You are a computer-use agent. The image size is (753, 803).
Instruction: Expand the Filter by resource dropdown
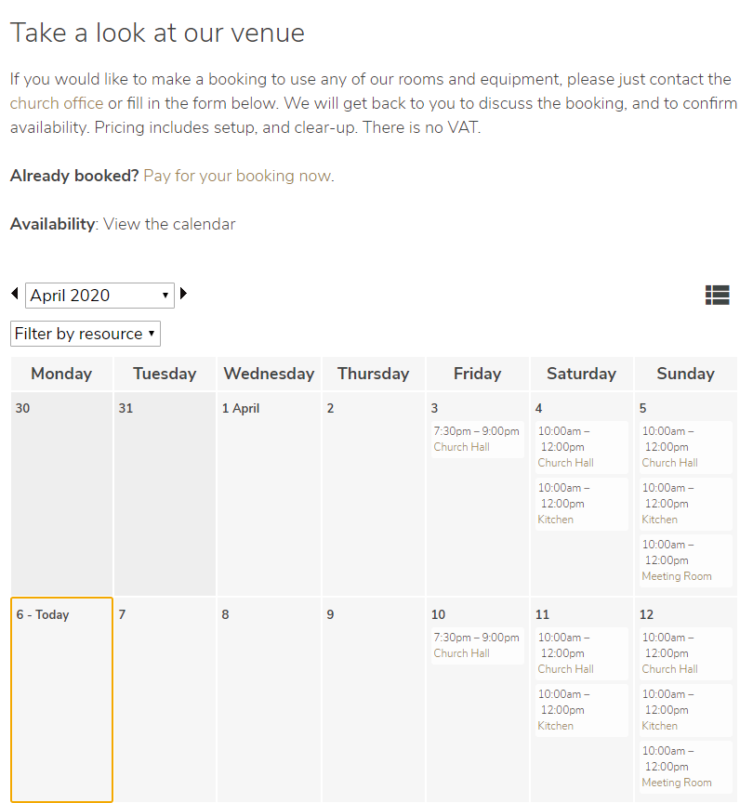coord(86,334)
